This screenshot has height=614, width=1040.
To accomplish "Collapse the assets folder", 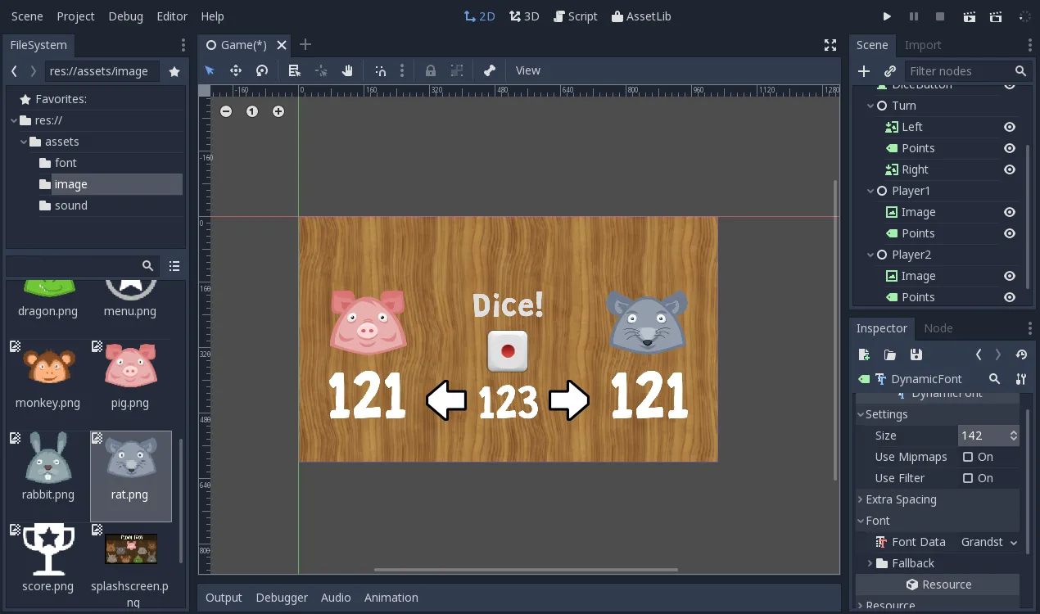I will (23, 142).
